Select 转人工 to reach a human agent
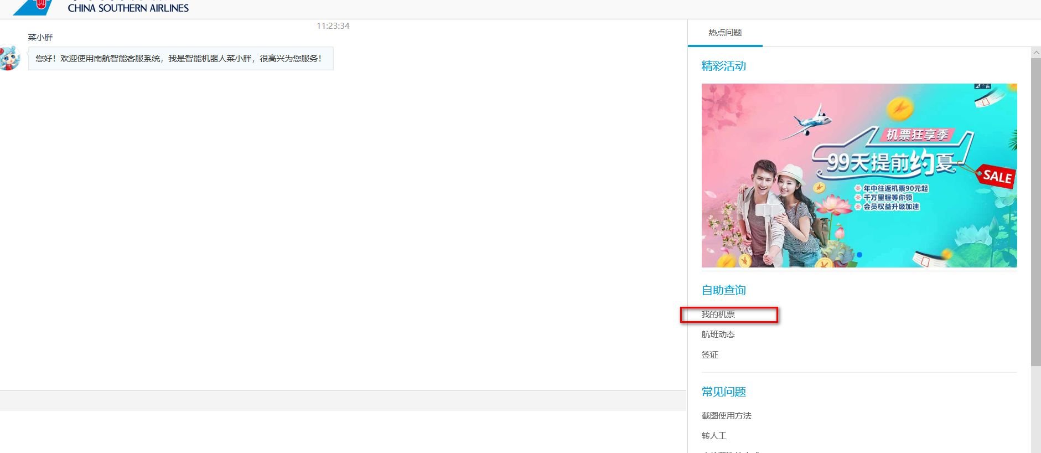This screenshot has width=1041, height=453. click(x=714, y=436)
